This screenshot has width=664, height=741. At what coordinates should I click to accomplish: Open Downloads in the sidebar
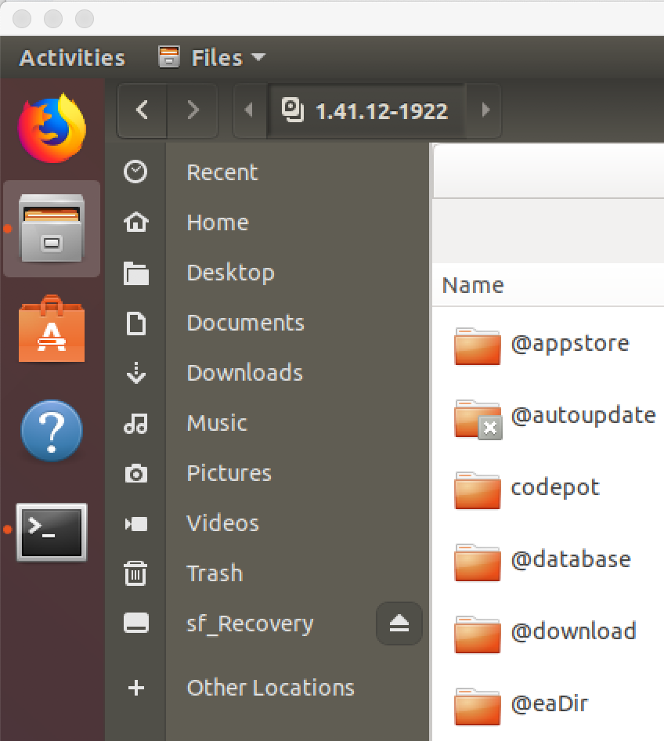[244, 374]
